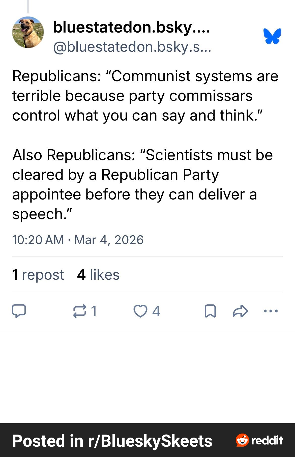View the "4 likes" list
This screenshot has height=457, width=295.
tap(98, 274)
